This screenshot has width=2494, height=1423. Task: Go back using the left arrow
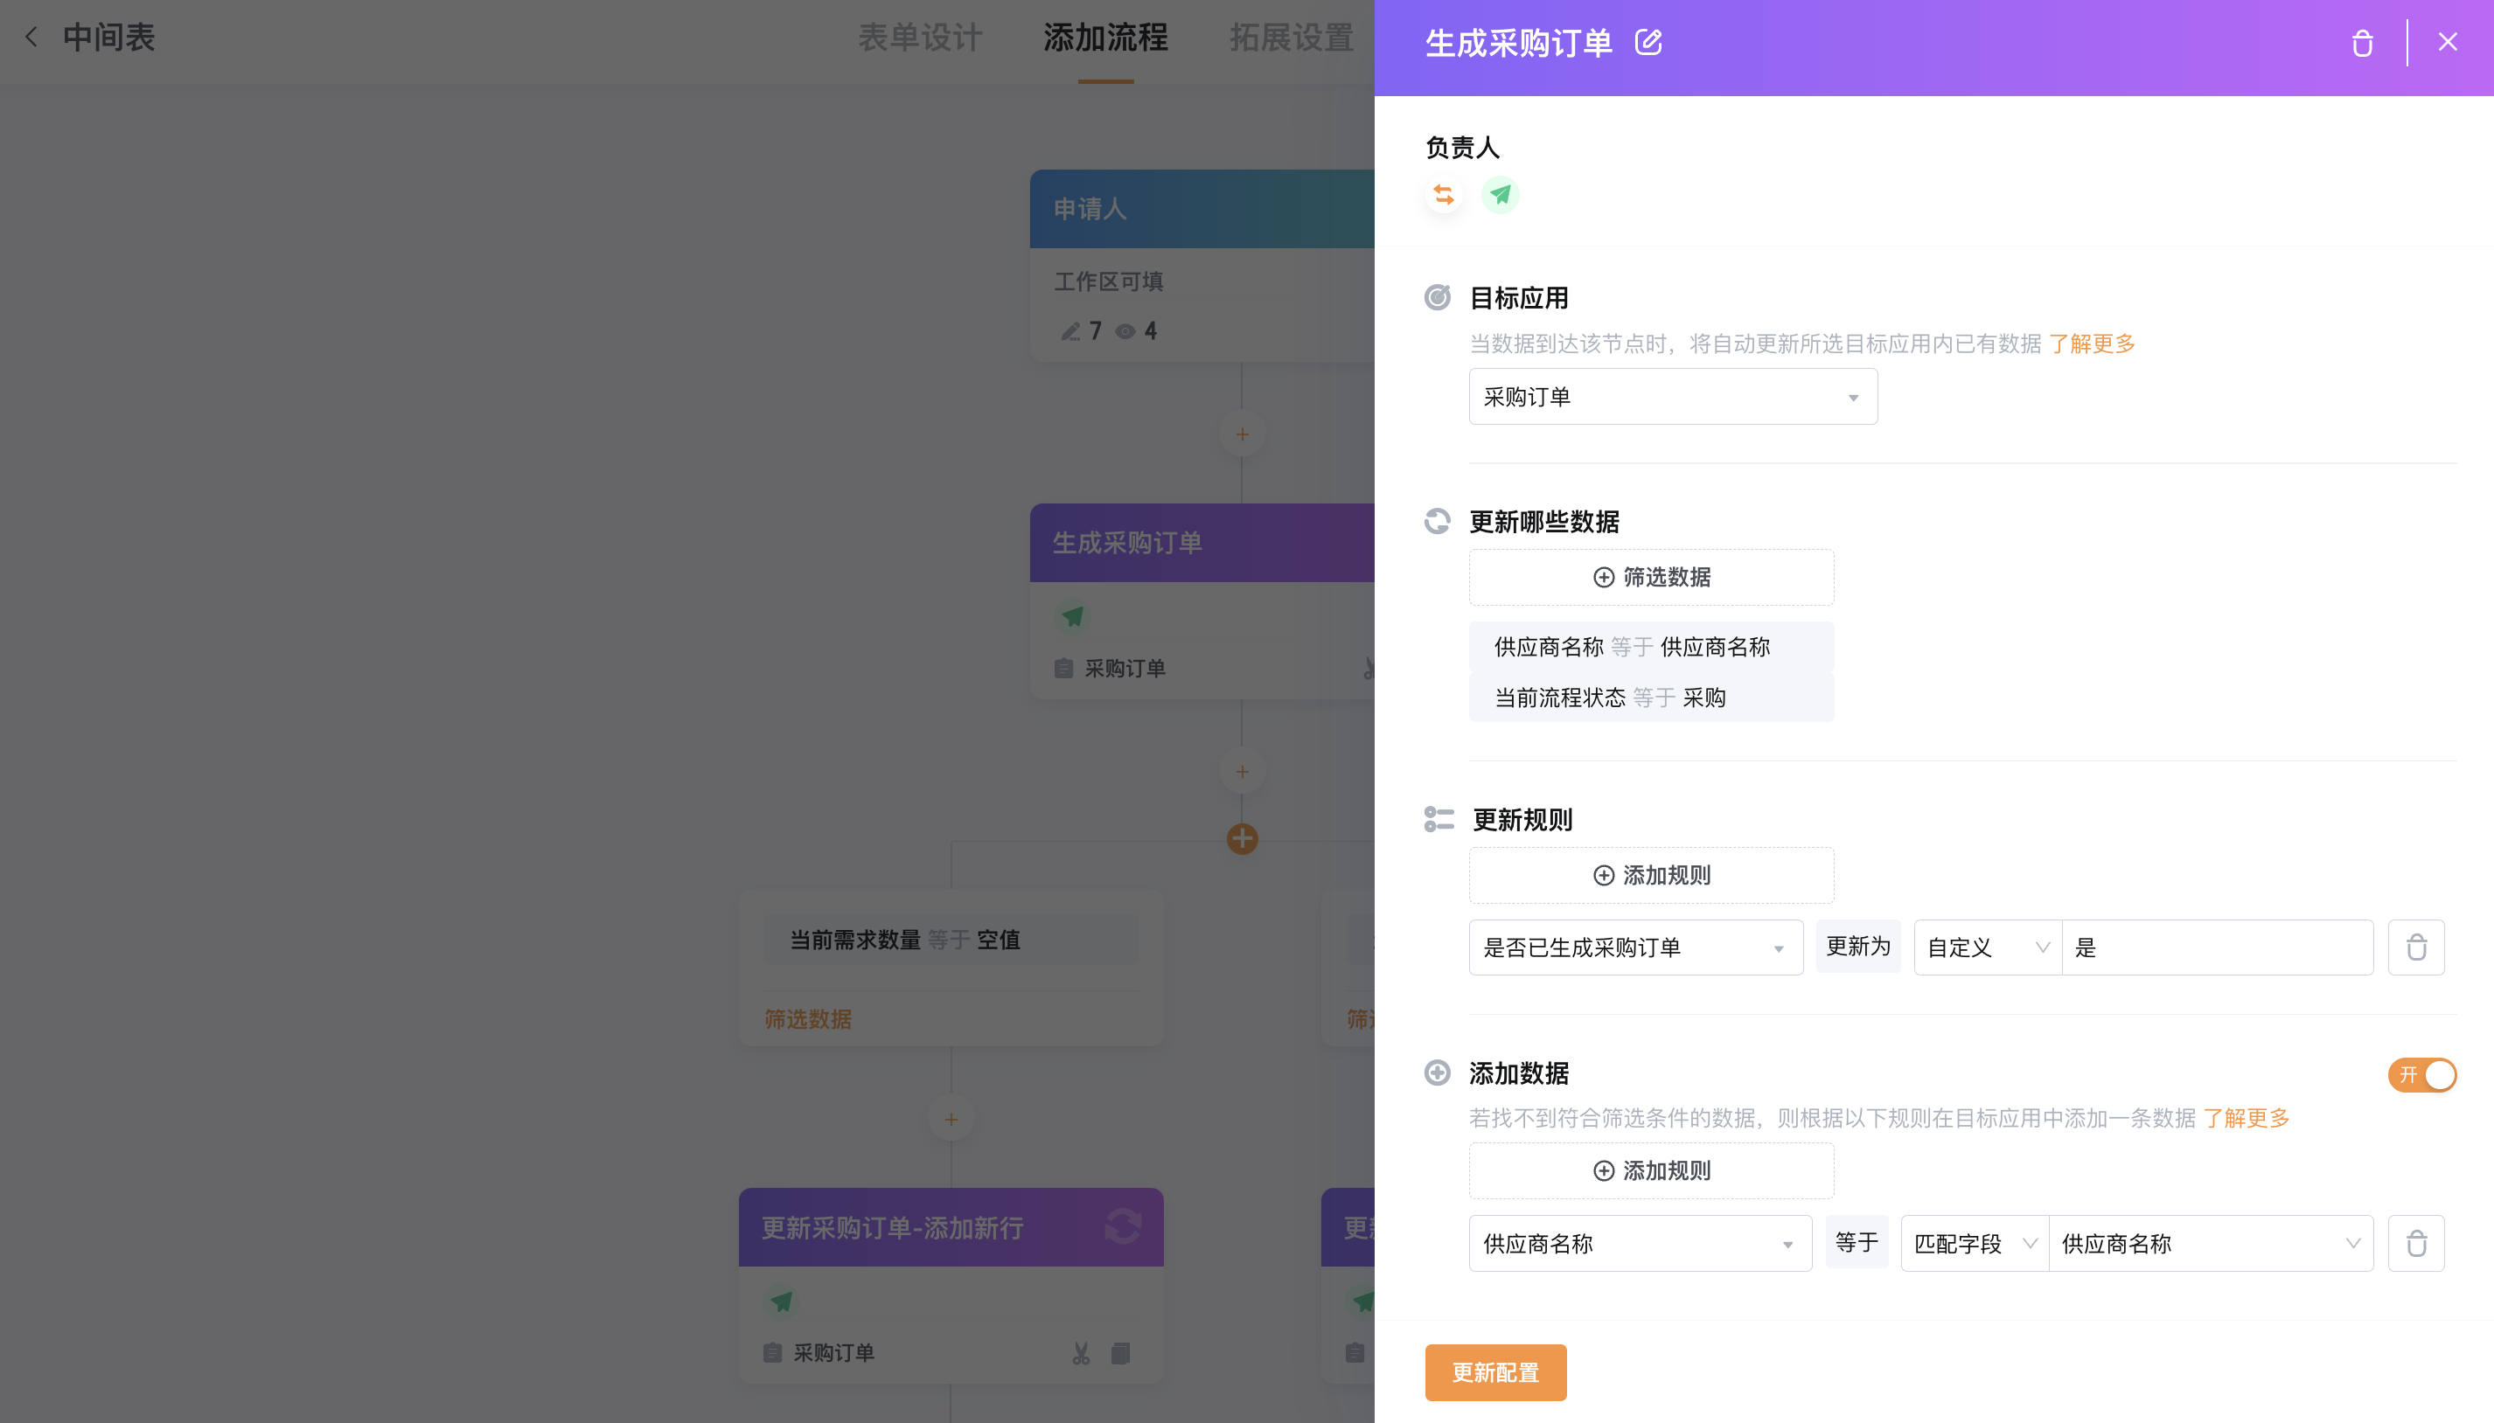coord(31,37)
